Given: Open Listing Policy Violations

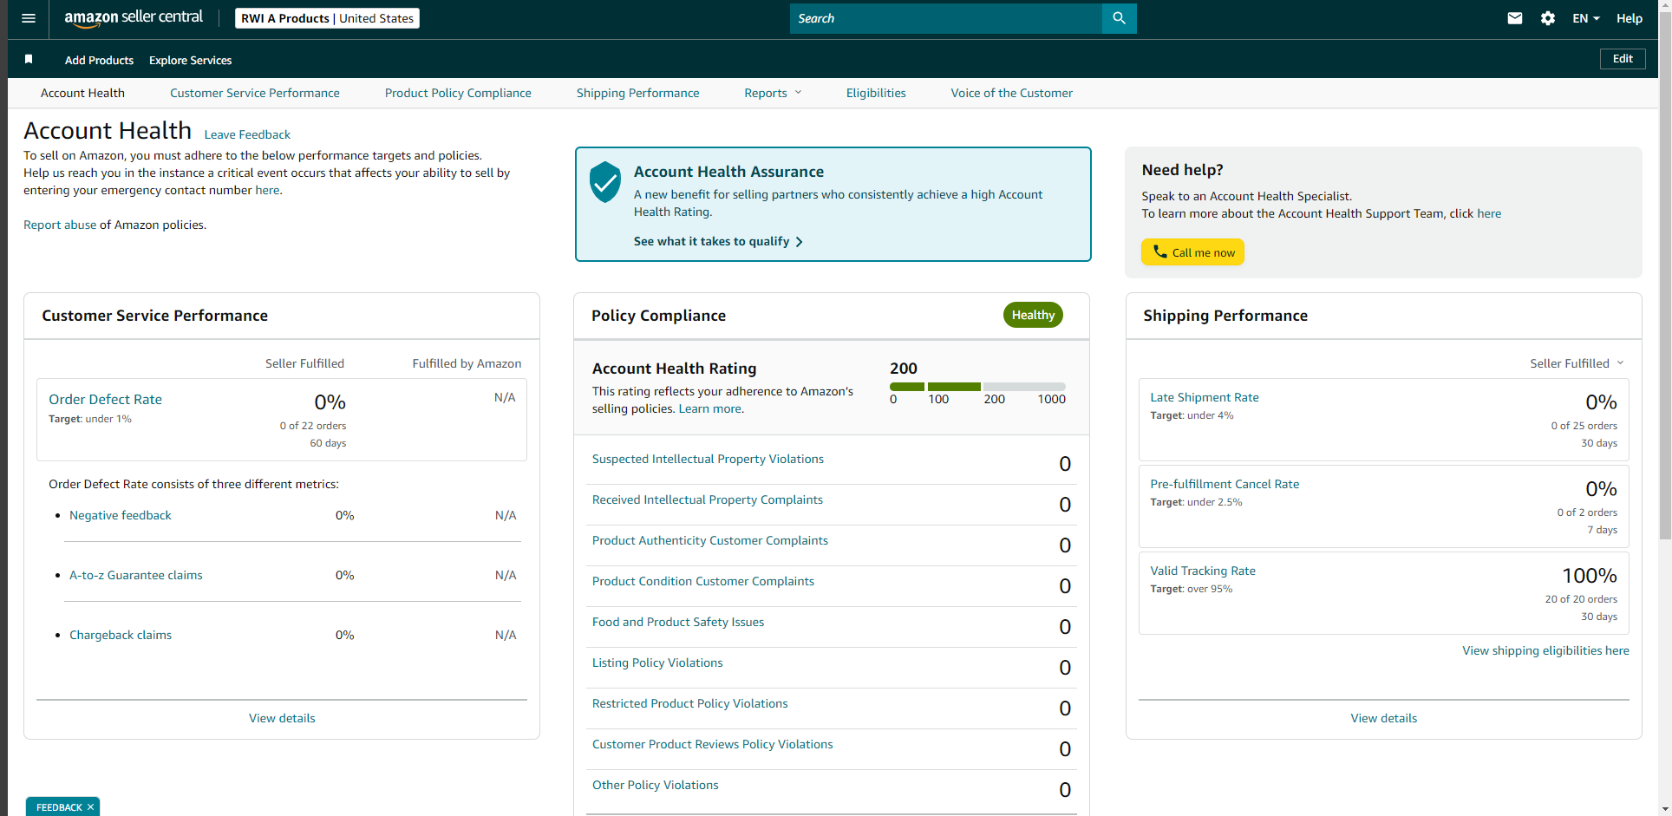Looking at the screenshot, I should 657,663.
